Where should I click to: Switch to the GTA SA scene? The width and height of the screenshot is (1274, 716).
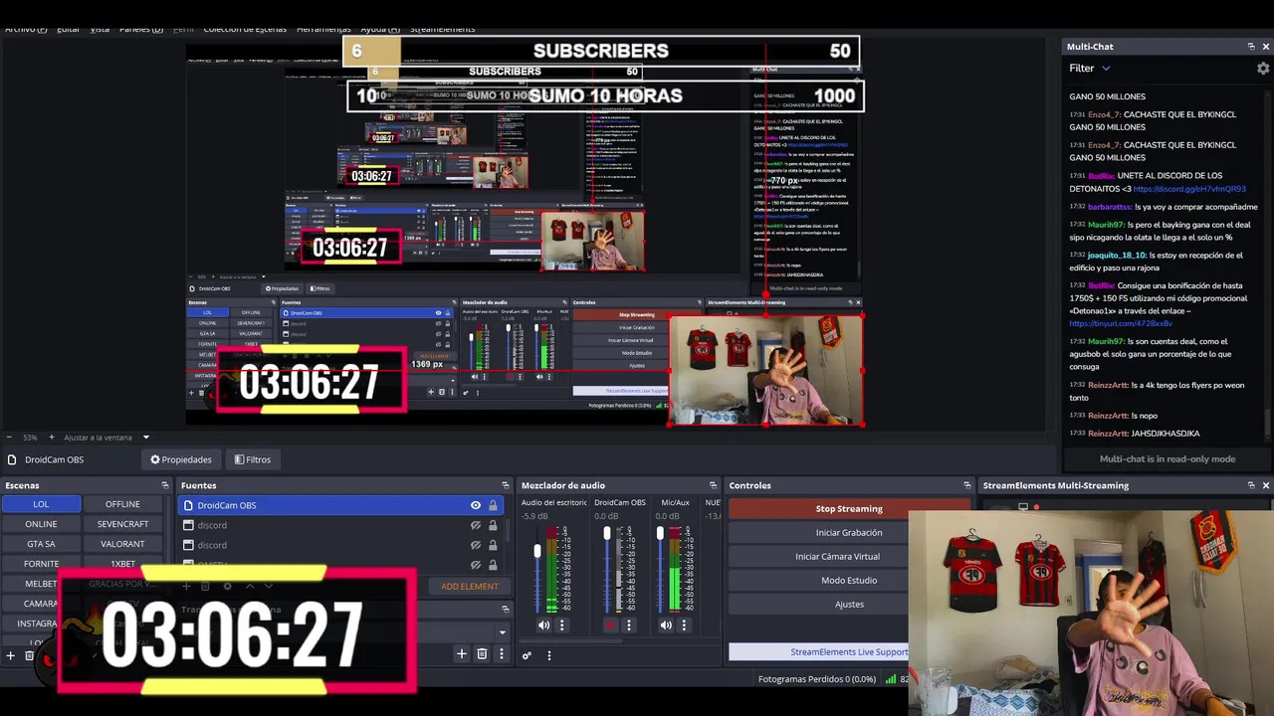pyautogui.click(x=41, y=544)
